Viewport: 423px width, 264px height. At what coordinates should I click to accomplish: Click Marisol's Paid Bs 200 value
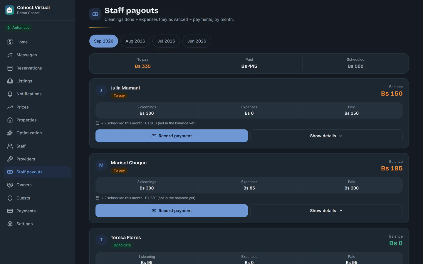(352, 188)
